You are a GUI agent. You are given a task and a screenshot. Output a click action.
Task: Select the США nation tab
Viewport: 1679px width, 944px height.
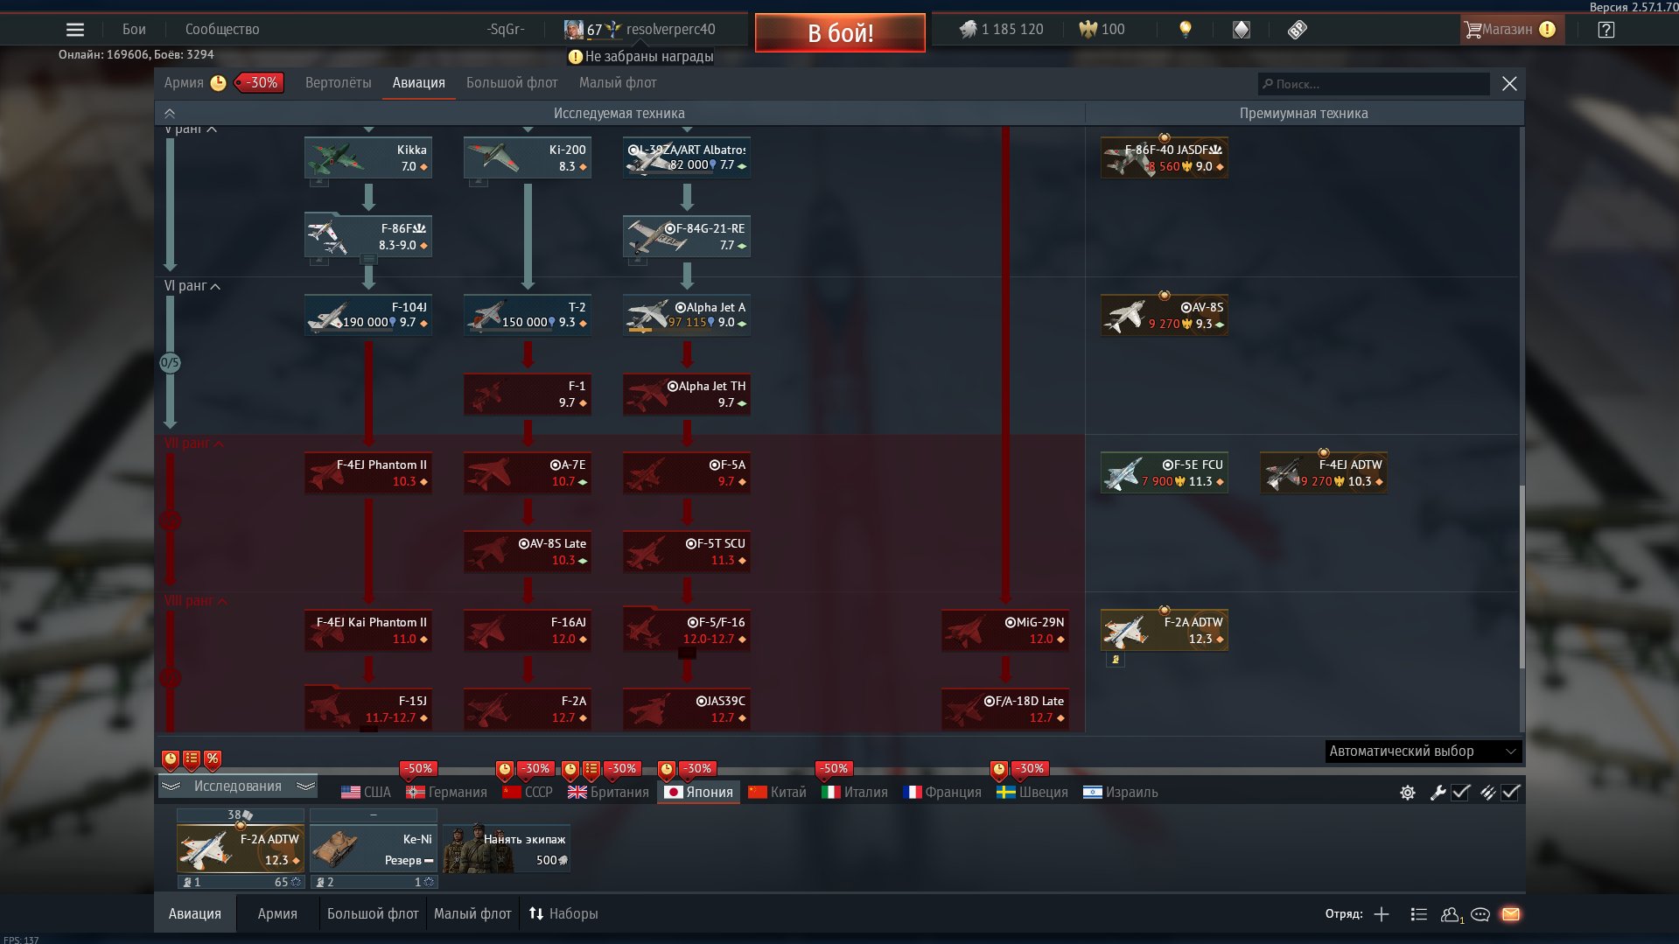click(366, 793)
